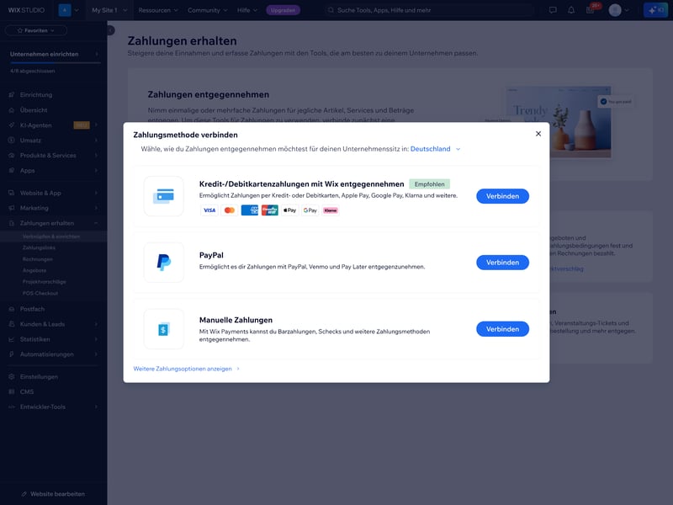The width and height of the screenshot is (673, 505).
Task: Open the Community menu
Action: click(x=208, y=10)
